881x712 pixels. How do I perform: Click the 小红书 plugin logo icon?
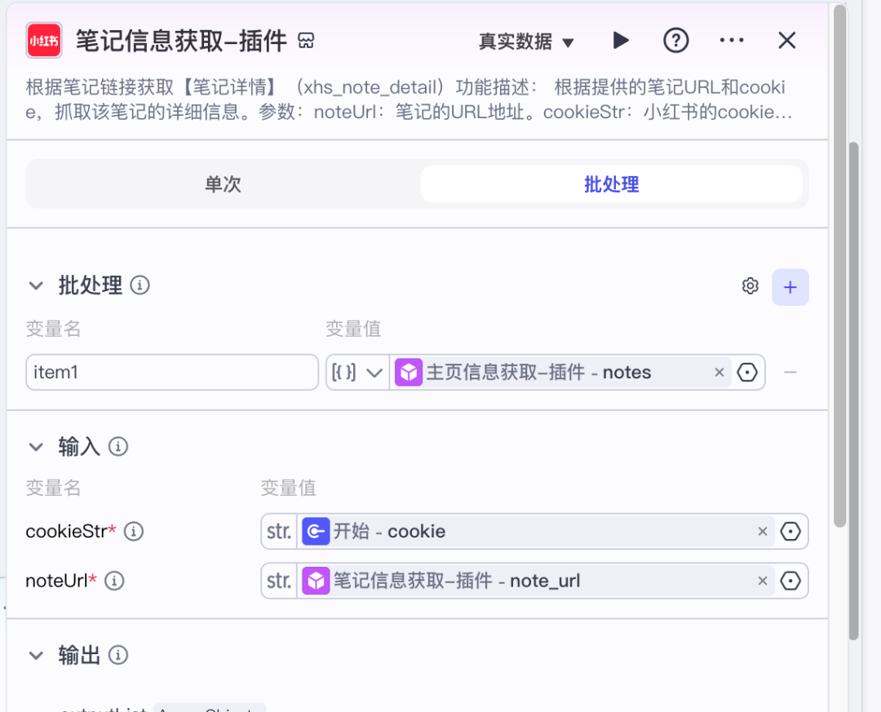[x=44, y=41]
